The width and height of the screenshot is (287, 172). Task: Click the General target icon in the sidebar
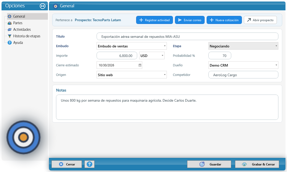[x=10, y=16]
